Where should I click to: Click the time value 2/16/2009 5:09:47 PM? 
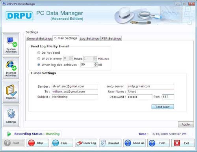[169, 134]
